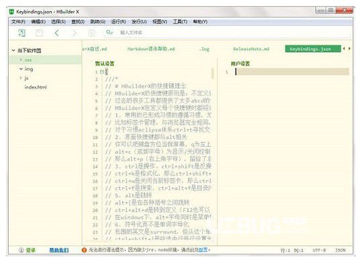The height and width of the screenshot is (257, 356).
Task: Switch to the Markdown语法帮助.md tab
Action: 151,49
